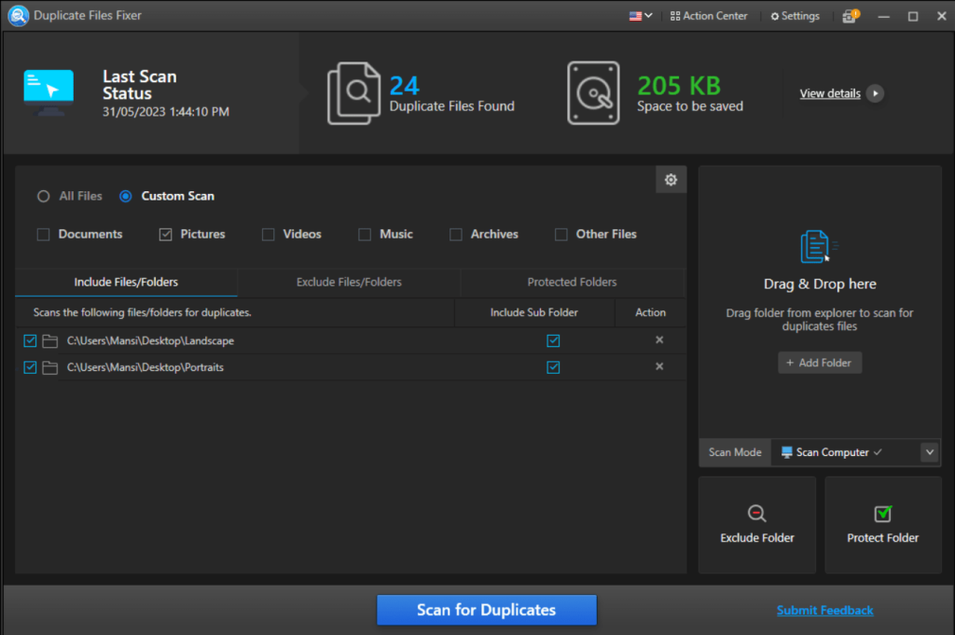Click the Protect Folder label
The width and height of the screenshot is (955, 635).
882,538
